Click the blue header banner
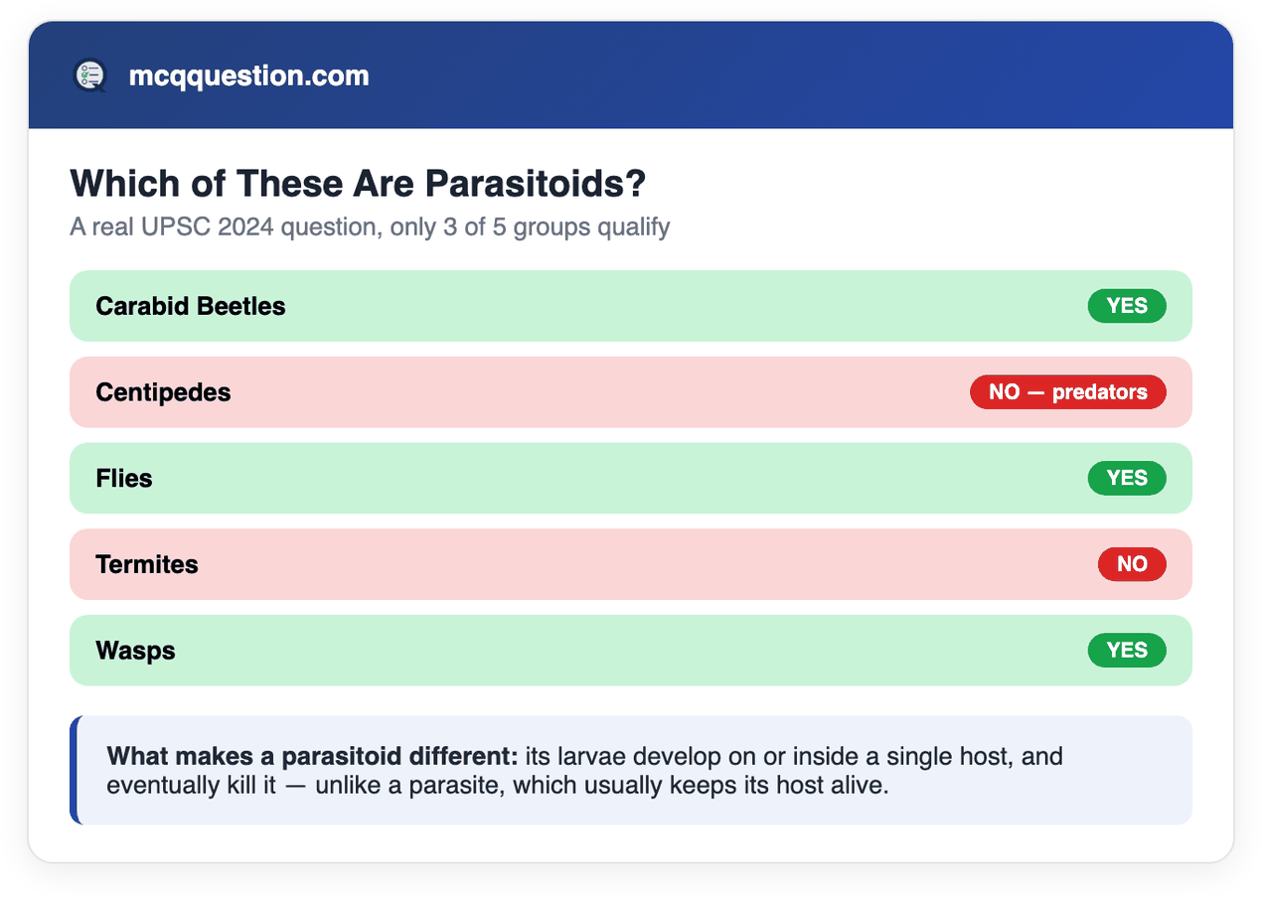Viewport: 1262px width, 898px height. click(x=630, y=75)
